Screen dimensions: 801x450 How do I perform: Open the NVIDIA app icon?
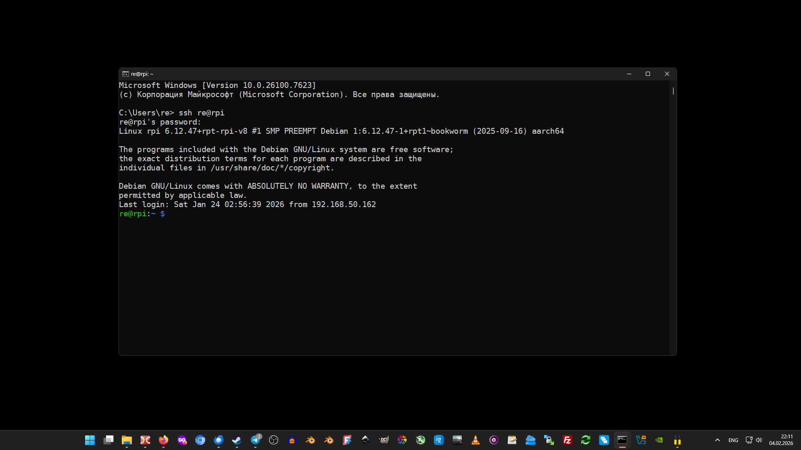(659, 440)
